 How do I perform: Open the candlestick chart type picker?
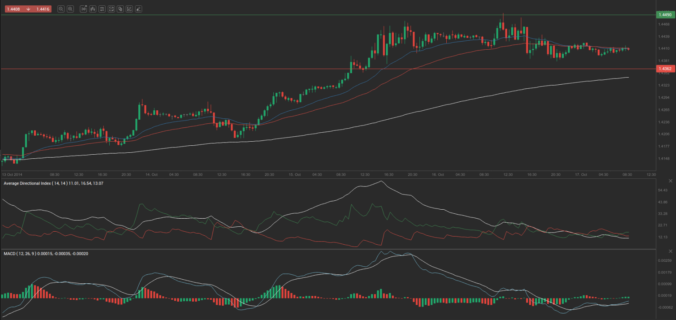click(x=93, y=9)
